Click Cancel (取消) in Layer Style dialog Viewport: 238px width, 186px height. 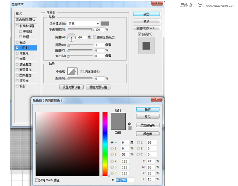(146, 21)
